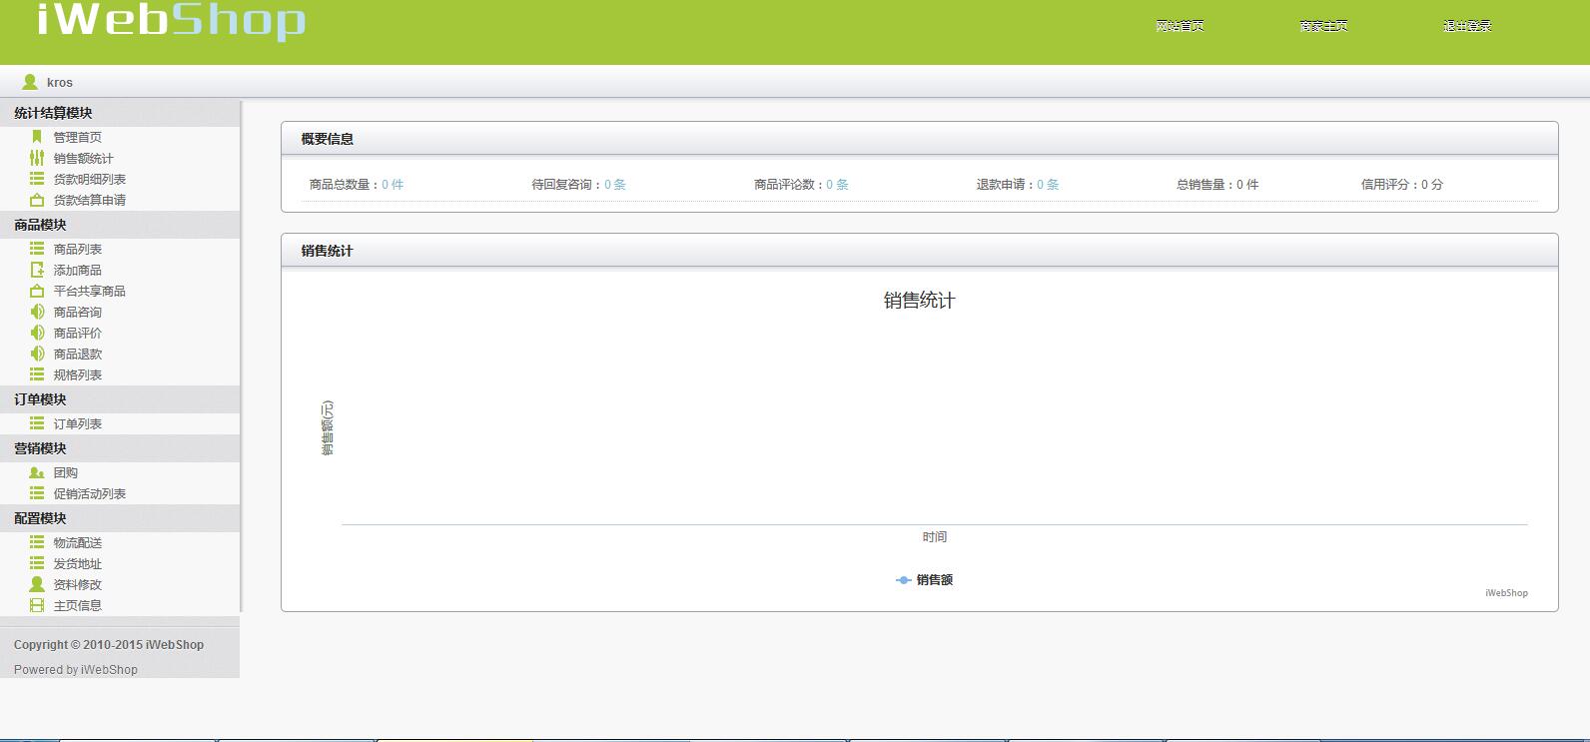
Task: Click the 销售统计 chart title
Action: 919,301
